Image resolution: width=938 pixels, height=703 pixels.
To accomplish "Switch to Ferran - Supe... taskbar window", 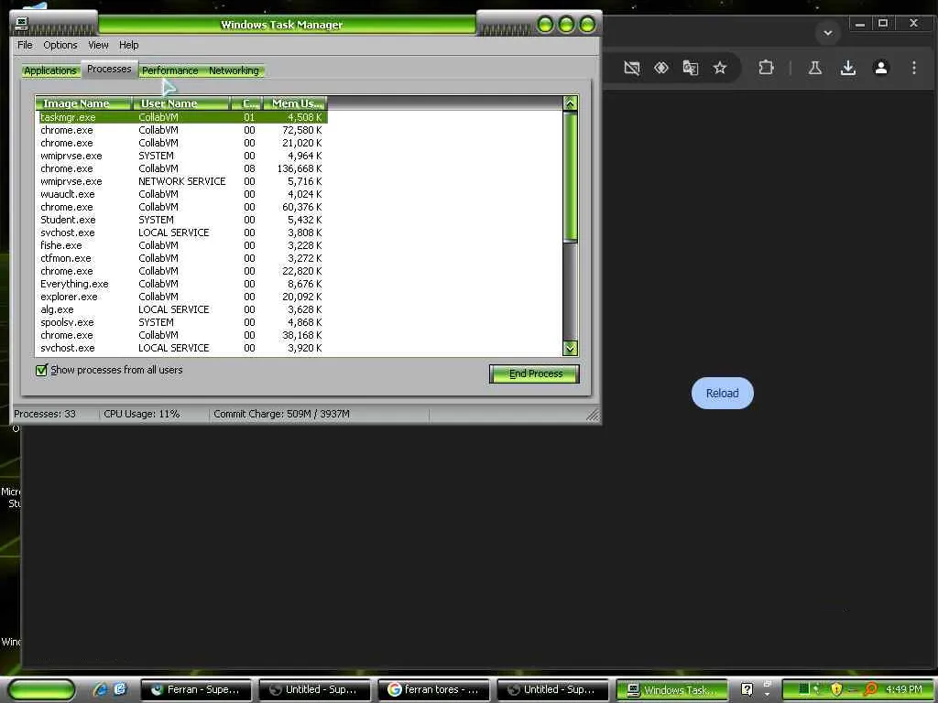I will pyautogui.click(x=196, y=690).
